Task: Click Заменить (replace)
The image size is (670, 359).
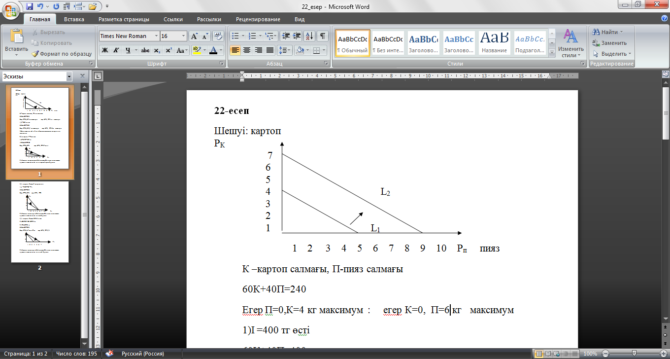Action: click(610, 43)
